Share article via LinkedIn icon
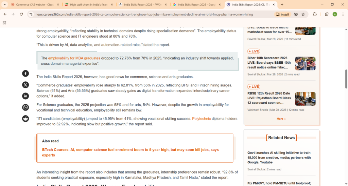The height and width of the screenshot is (186, 348). pyautogui.click(x=25, y=96)
